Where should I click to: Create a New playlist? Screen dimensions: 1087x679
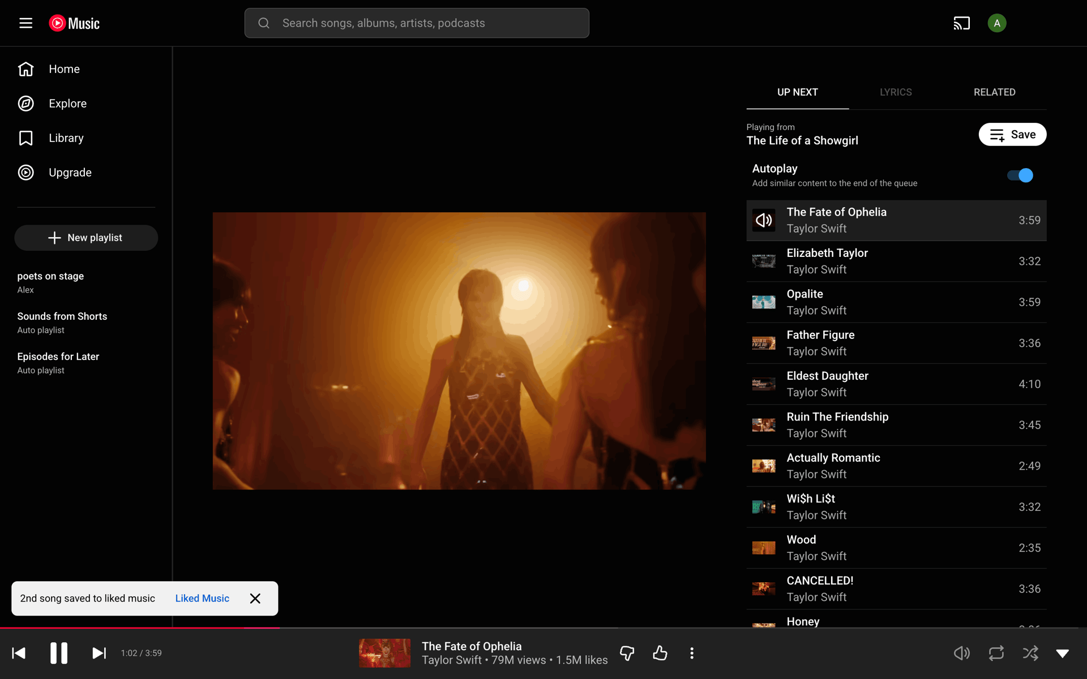(x=86, y=238)
